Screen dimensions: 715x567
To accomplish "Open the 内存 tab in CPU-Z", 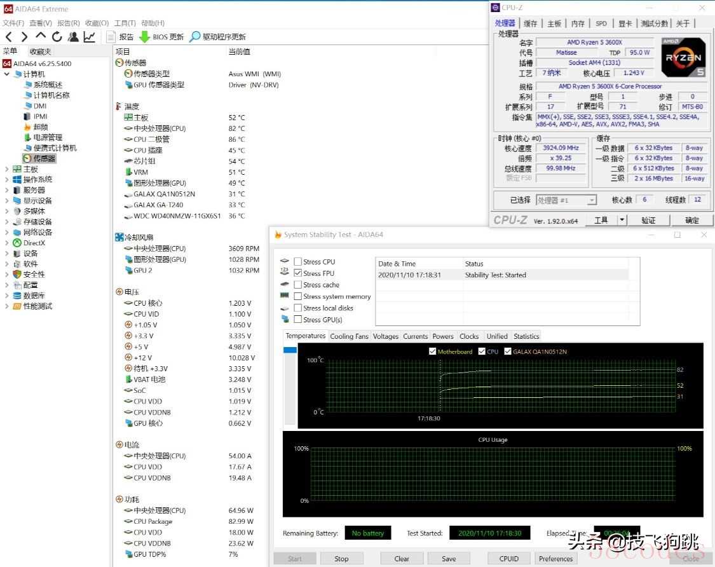I will (x=577, y=24).
